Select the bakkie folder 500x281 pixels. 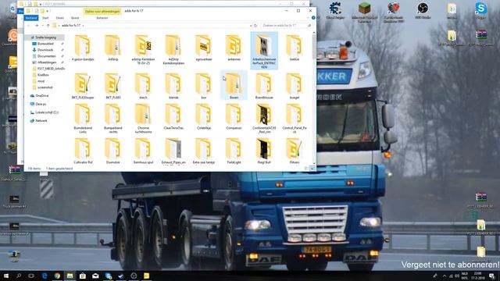pyautogui.click(x=294, y=48)
